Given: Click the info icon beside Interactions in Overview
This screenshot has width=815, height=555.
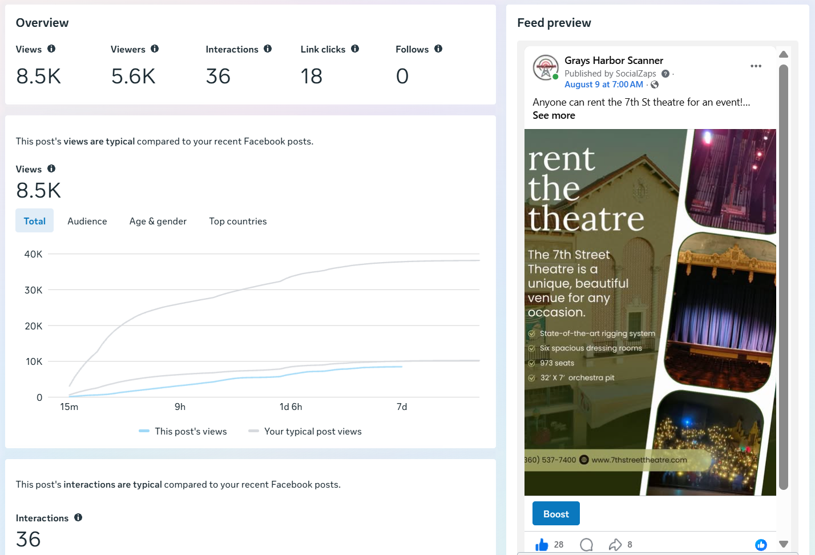Looking at the screenshot, I should 268,49.
